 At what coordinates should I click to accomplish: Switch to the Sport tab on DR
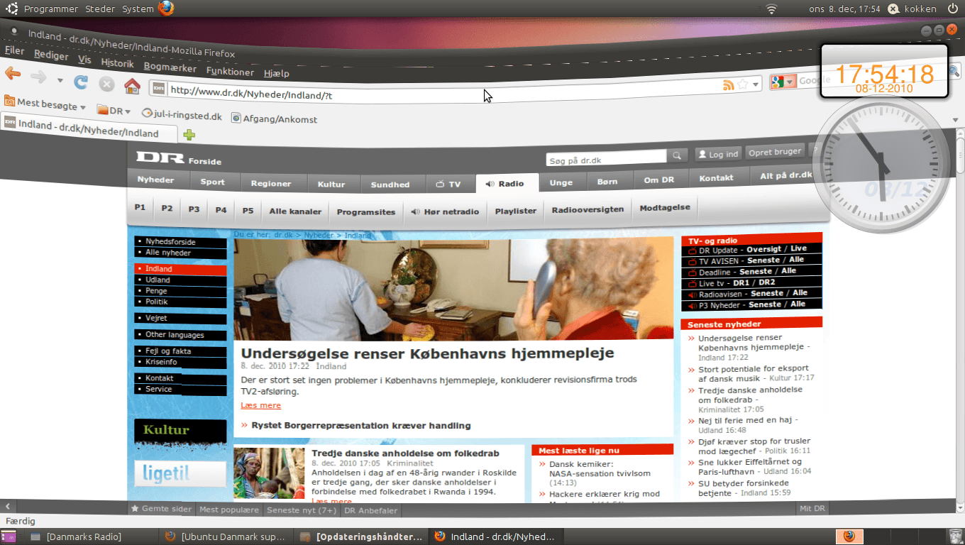(212, 182)
